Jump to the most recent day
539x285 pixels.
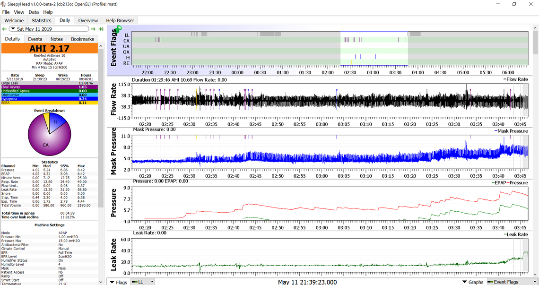(101, 29)
